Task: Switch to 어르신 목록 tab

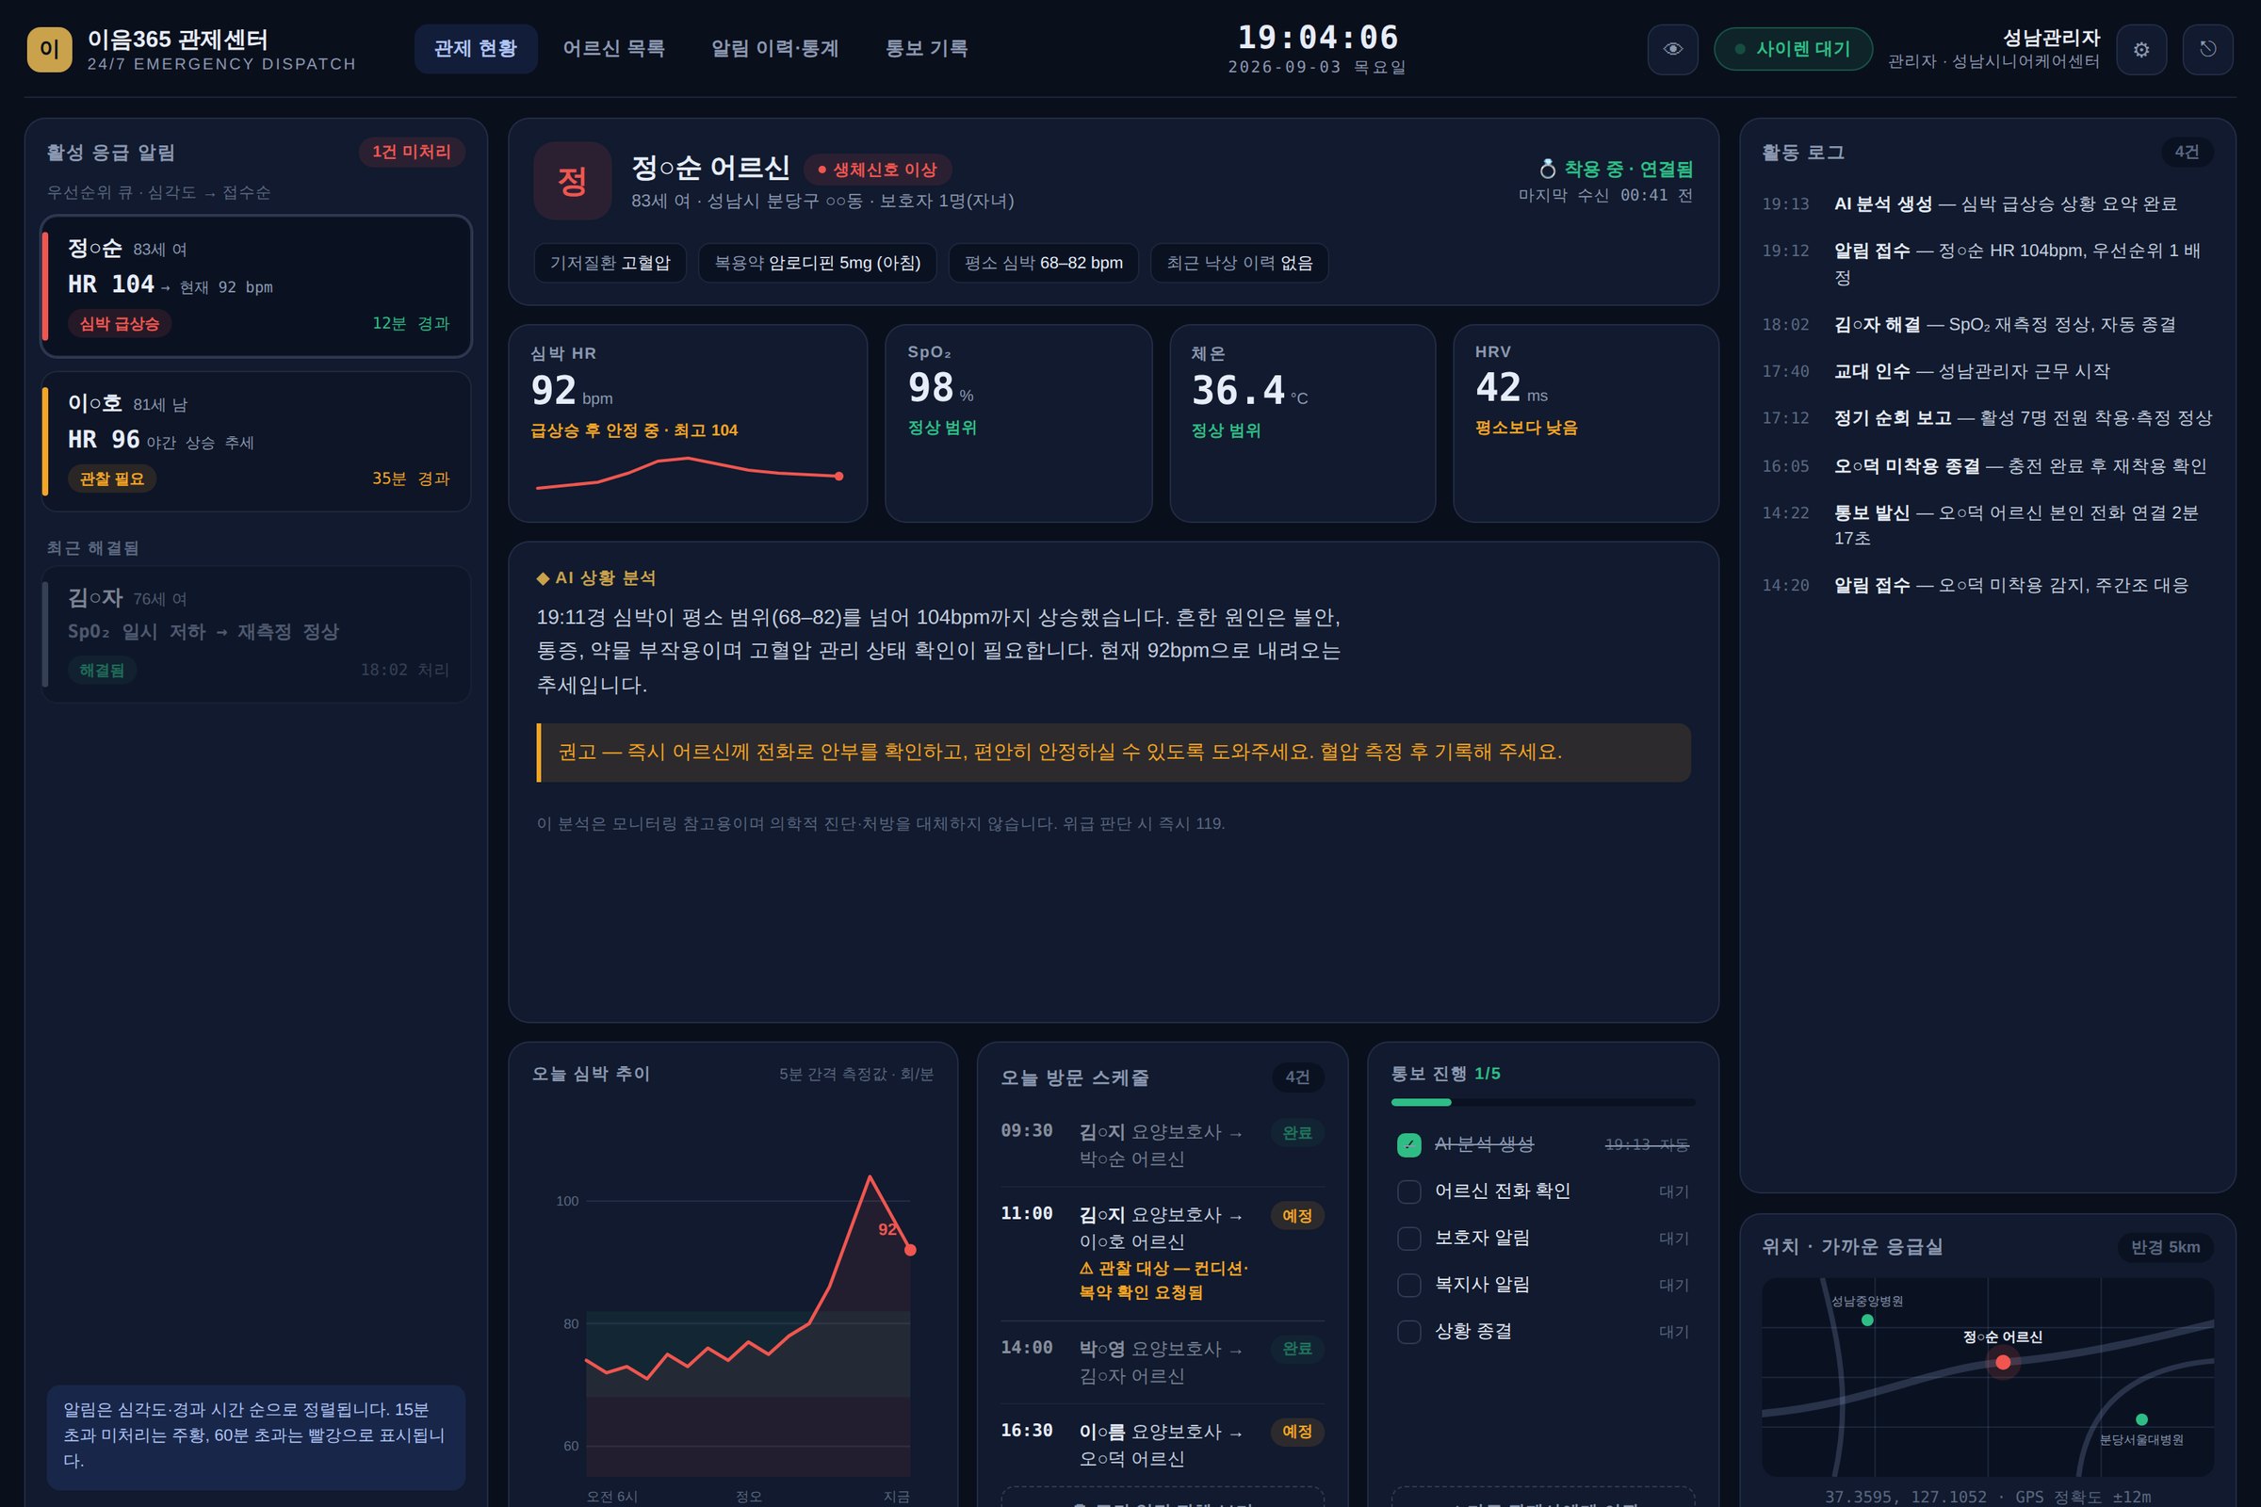Action: click(613, 49)
